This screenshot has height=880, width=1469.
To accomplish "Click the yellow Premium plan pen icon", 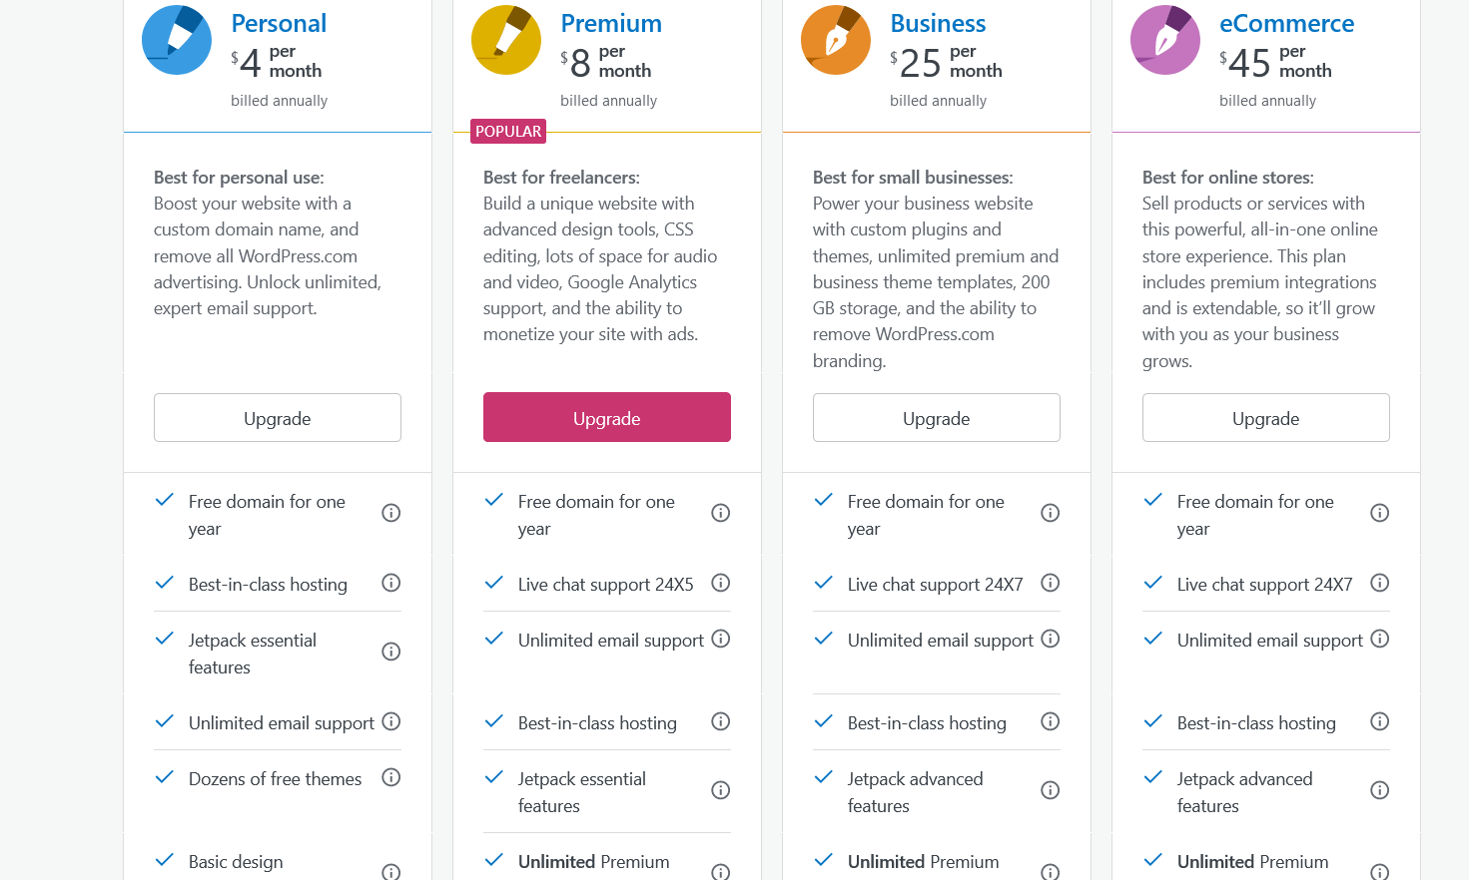I will point(506,40).
